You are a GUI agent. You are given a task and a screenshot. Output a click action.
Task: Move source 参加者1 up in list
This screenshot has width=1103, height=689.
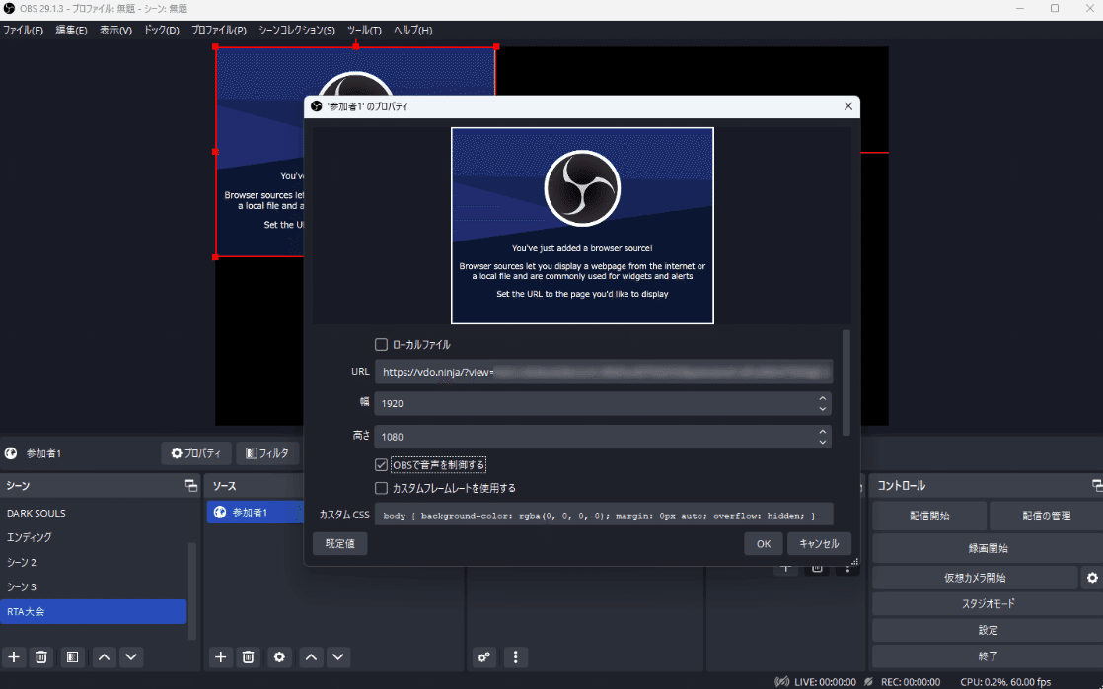pyautogui.click(x=311, y=656)
